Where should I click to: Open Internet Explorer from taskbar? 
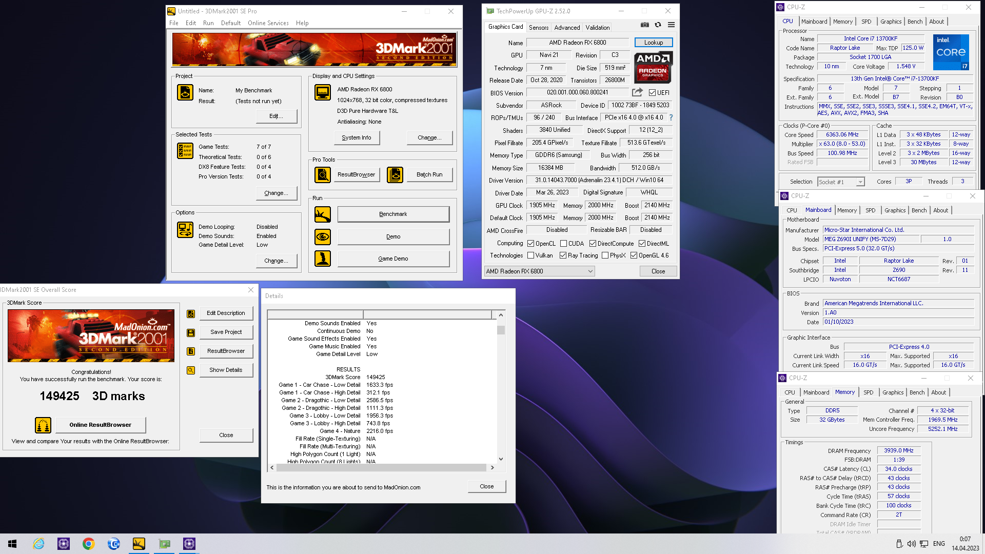pyautogui.click(x=38, y=544)
